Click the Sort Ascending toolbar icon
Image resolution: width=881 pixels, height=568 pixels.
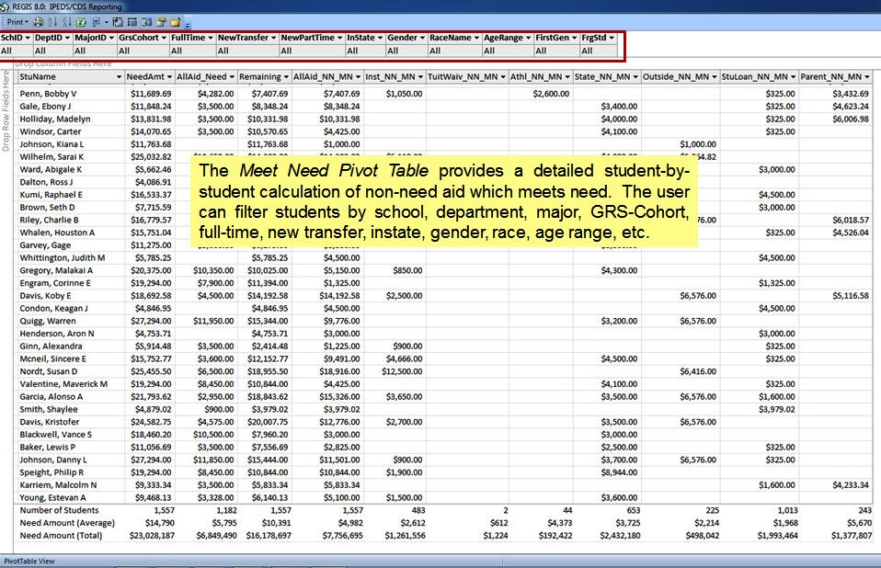[52, 22]
